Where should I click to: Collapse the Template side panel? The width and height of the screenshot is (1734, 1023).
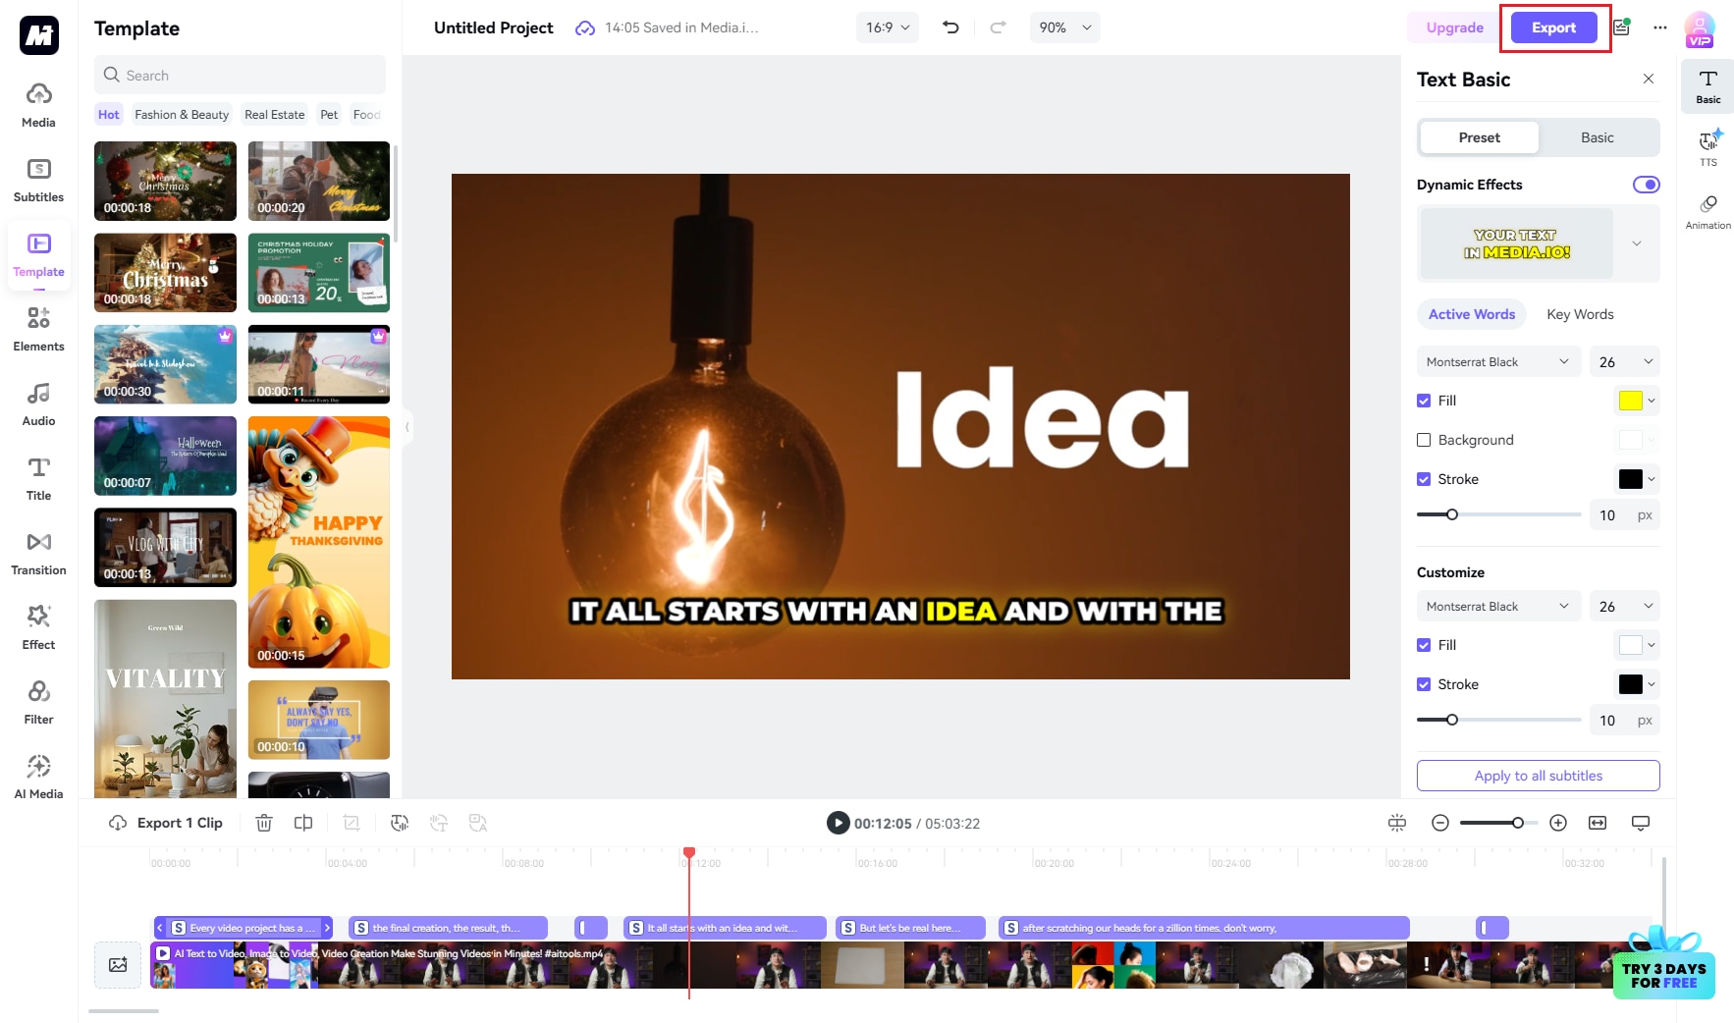(407, 427)
